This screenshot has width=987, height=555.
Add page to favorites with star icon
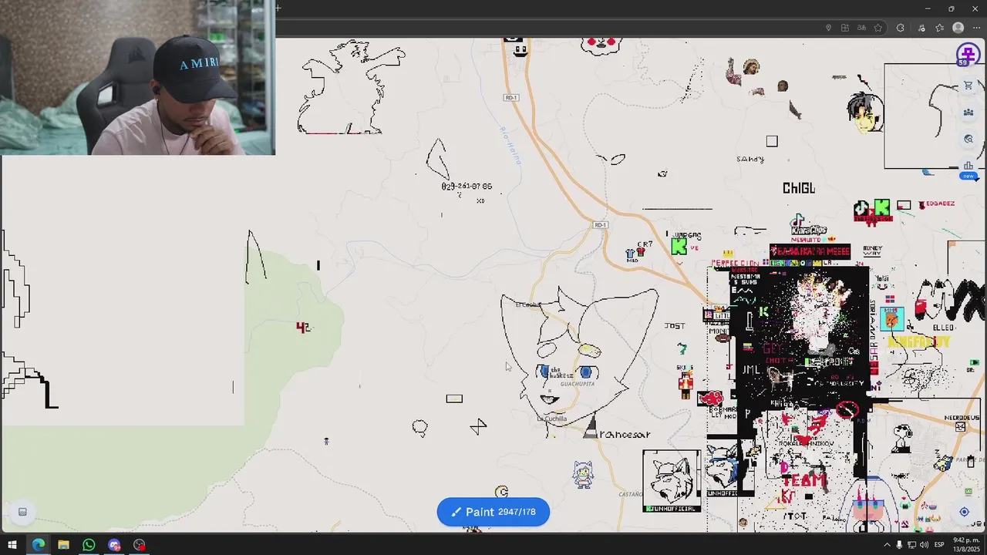[x=878, y=28]
